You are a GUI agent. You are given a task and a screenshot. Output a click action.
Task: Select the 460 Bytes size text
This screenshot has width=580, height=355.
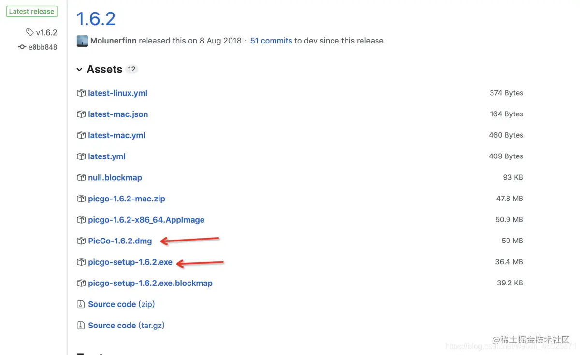[x=506, y=135]
